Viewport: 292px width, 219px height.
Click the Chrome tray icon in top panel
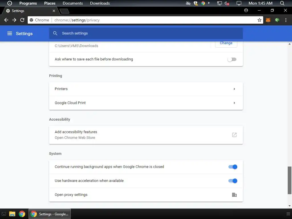(x=203, y=3)
